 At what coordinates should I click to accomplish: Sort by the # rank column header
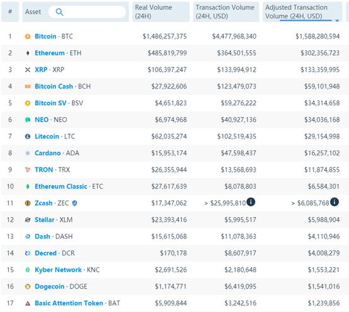tap(10, 12)
